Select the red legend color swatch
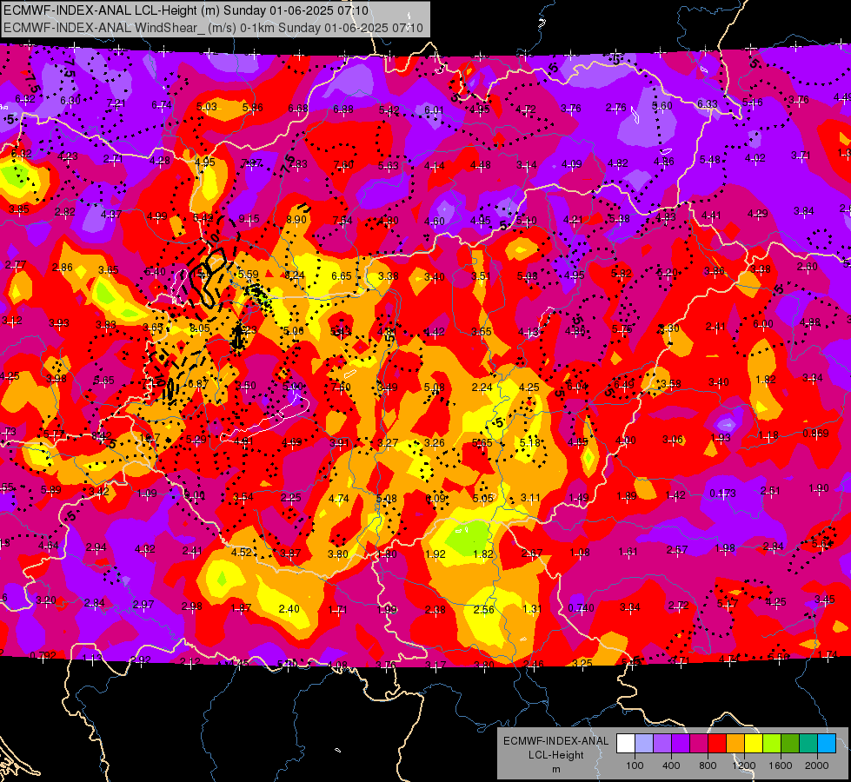851x782 pixels. tap(717, 743)
